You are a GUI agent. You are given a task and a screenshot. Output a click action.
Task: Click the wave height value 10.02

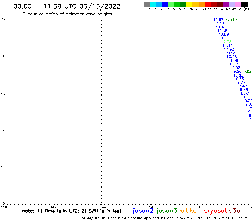coord(247,101)
